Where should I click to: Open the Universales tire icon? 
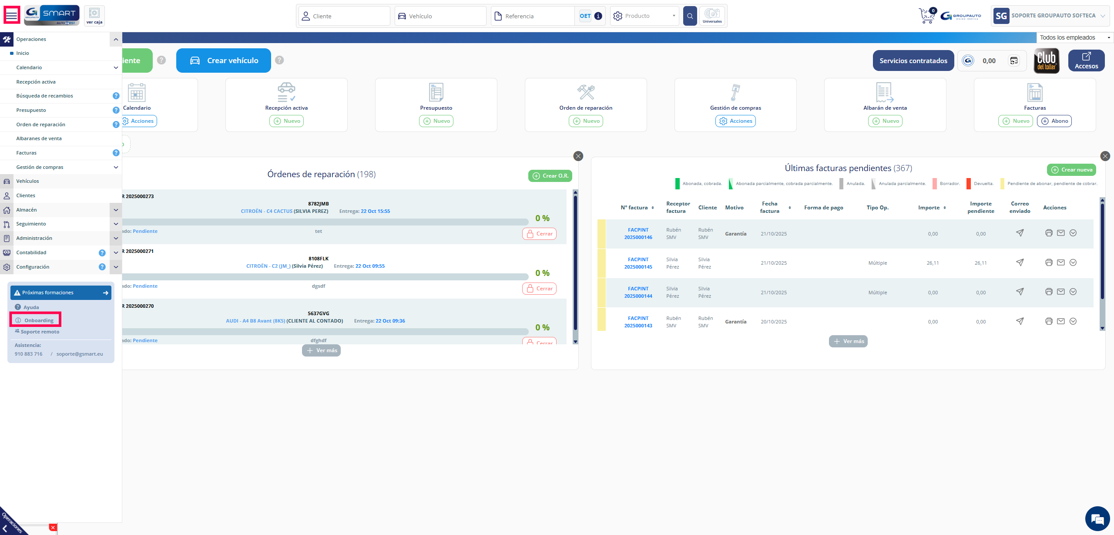tap(712, 16)
